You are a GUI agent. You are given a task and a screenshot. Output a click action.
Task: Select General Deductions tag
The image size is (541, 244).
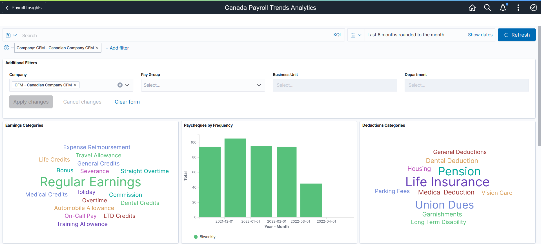click(460, 152)
